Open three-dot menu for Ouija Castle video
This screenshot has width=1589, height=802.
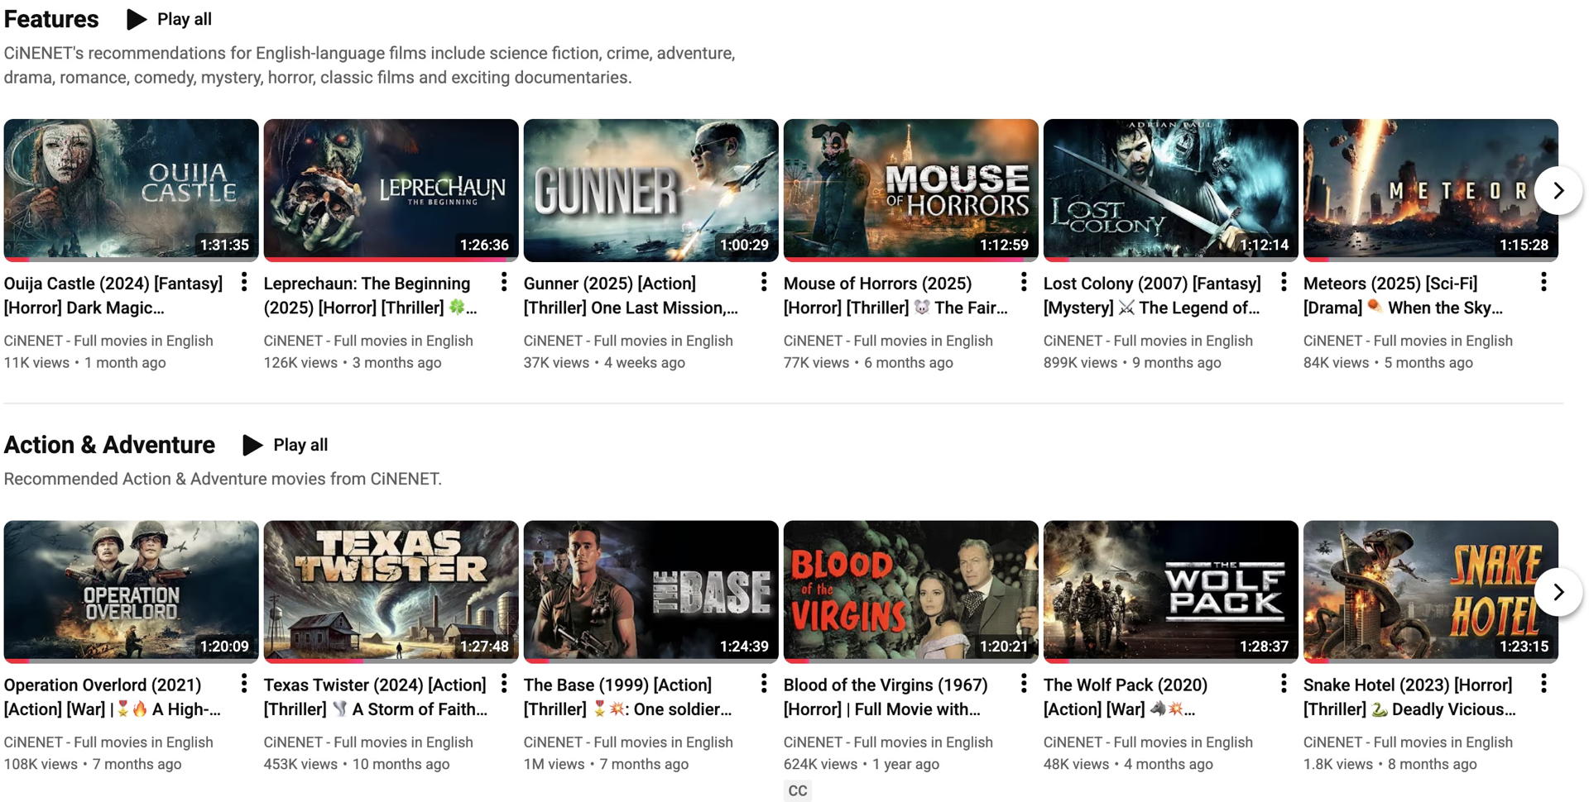[x=243, y=283]
